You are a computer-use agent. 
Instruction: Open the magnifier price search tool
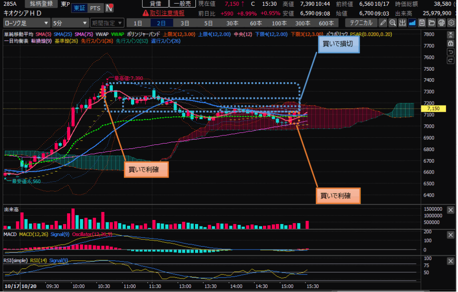pyautogui.click(x=393, y=22)
